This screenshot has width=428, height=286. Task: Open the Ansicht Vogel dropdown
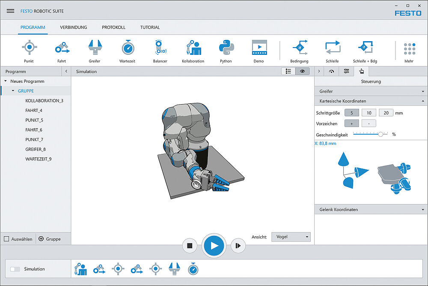(x=291, y=237)
